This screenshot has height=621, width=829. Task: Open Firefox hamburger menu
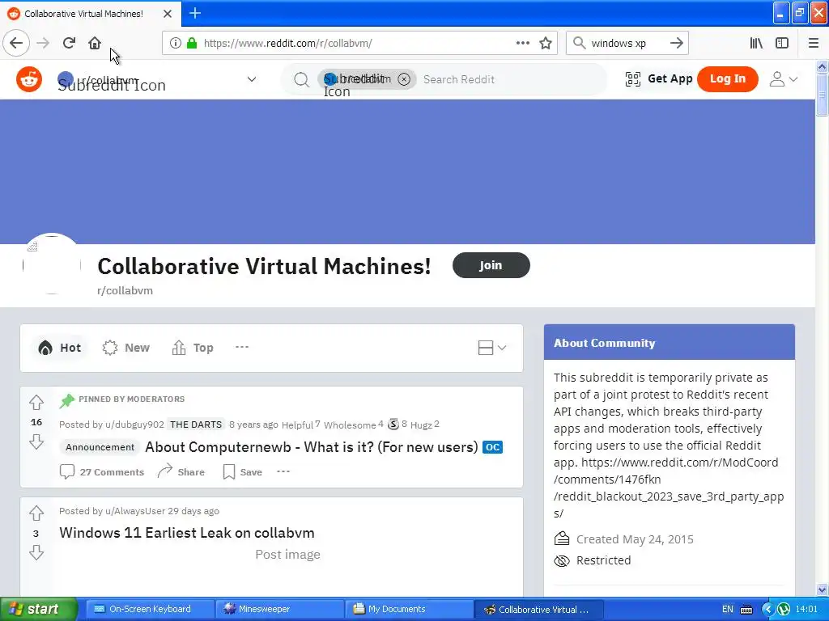click(814, 44)
